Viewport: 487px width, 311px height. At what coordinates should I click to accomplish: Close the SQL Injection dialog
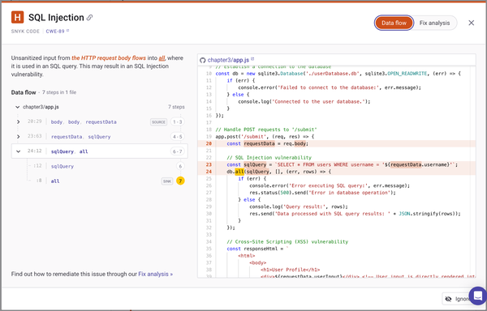tap(471, 23)
